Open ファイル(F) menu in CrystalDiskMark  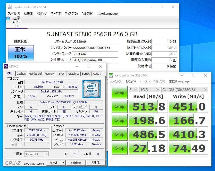[x=116, y=81]
